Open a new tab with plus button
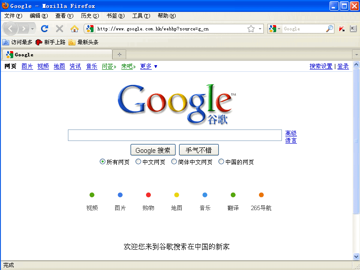Image resolution: width=360 pixels, height=270 pixels. [120, 55]
